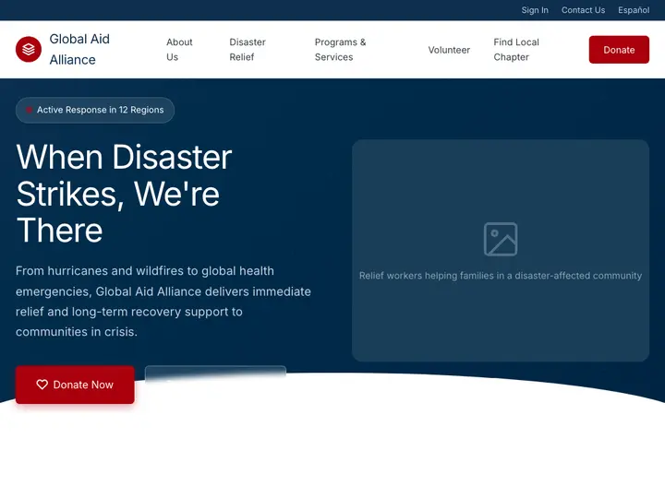Click the red Donate button in the header
The width and height of the screenshot is (665, 498).
tap(619, 50)
